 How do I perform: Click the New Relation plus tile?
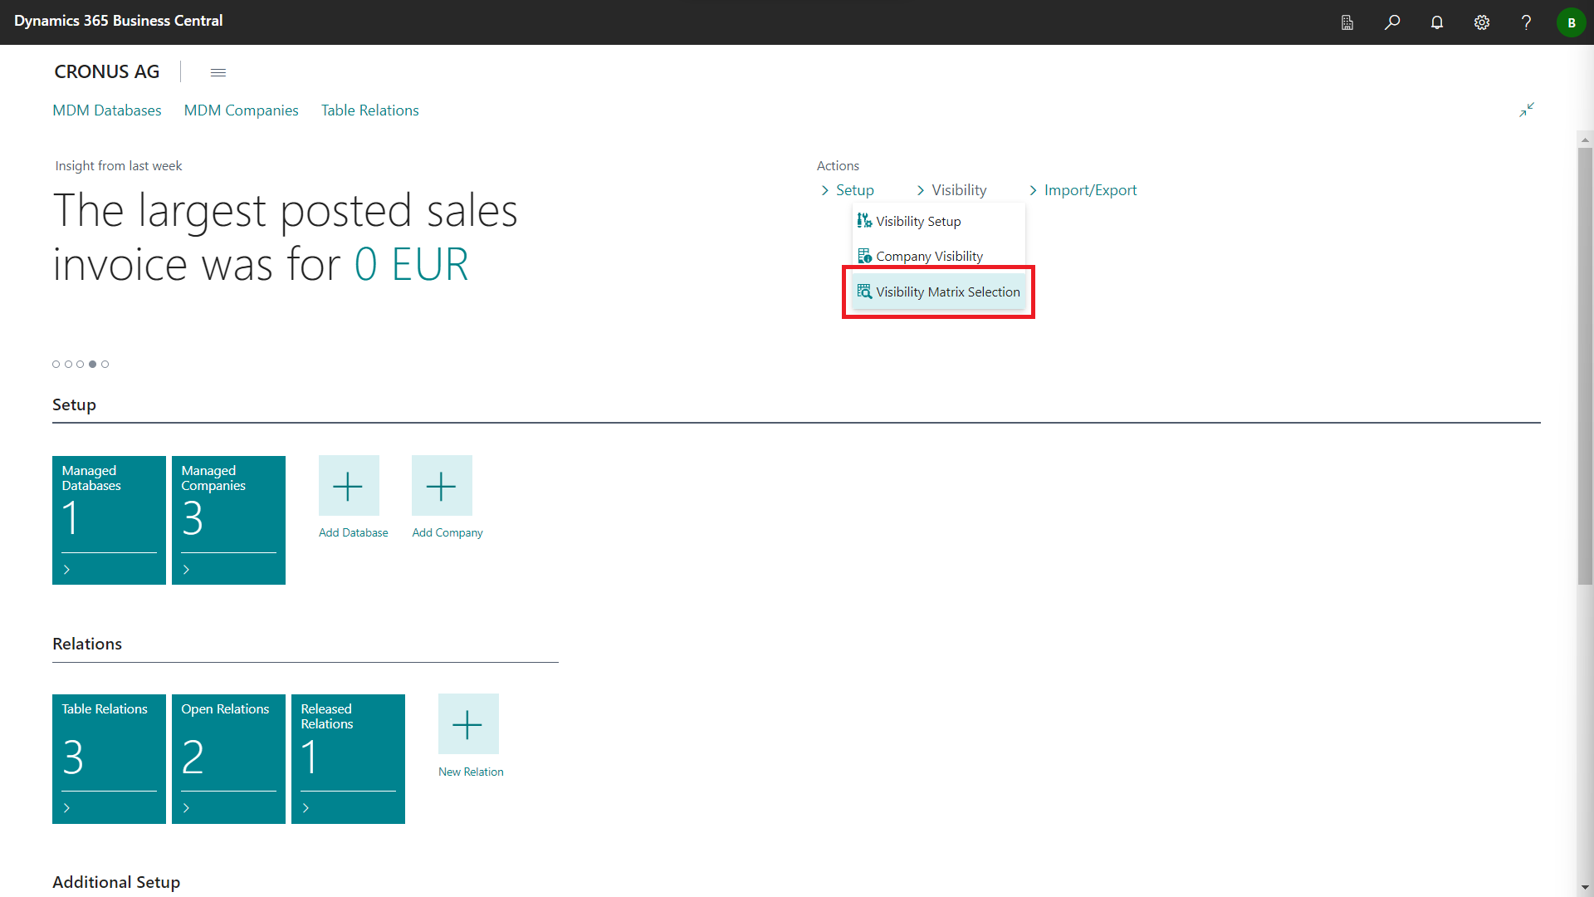coord(468,724)
